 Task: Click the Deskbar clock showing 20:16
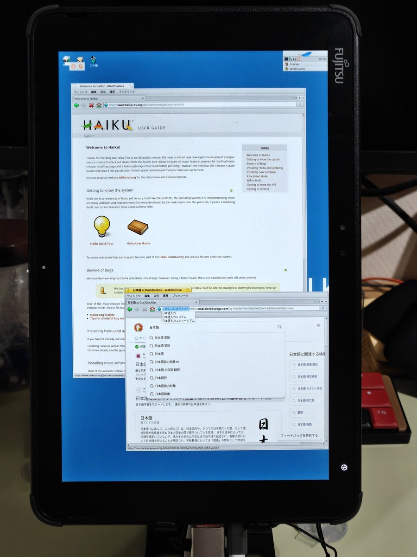click(x=322, y=59)
